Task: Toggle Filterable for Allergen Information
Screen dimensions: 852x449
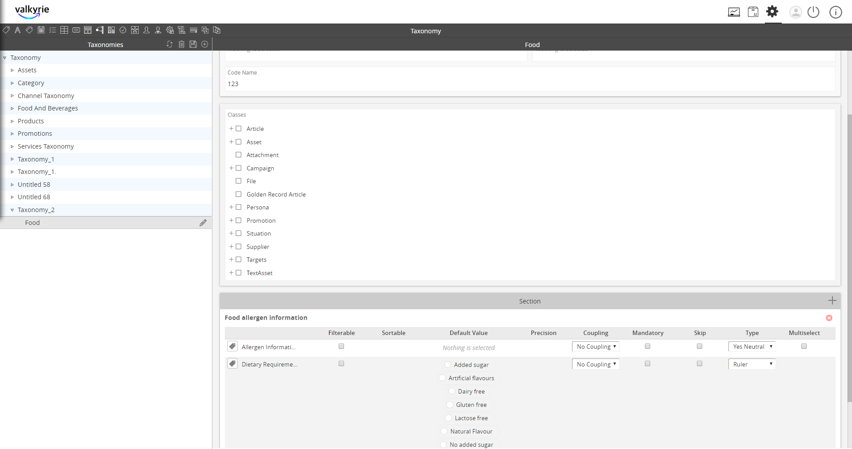Action: 341,346
